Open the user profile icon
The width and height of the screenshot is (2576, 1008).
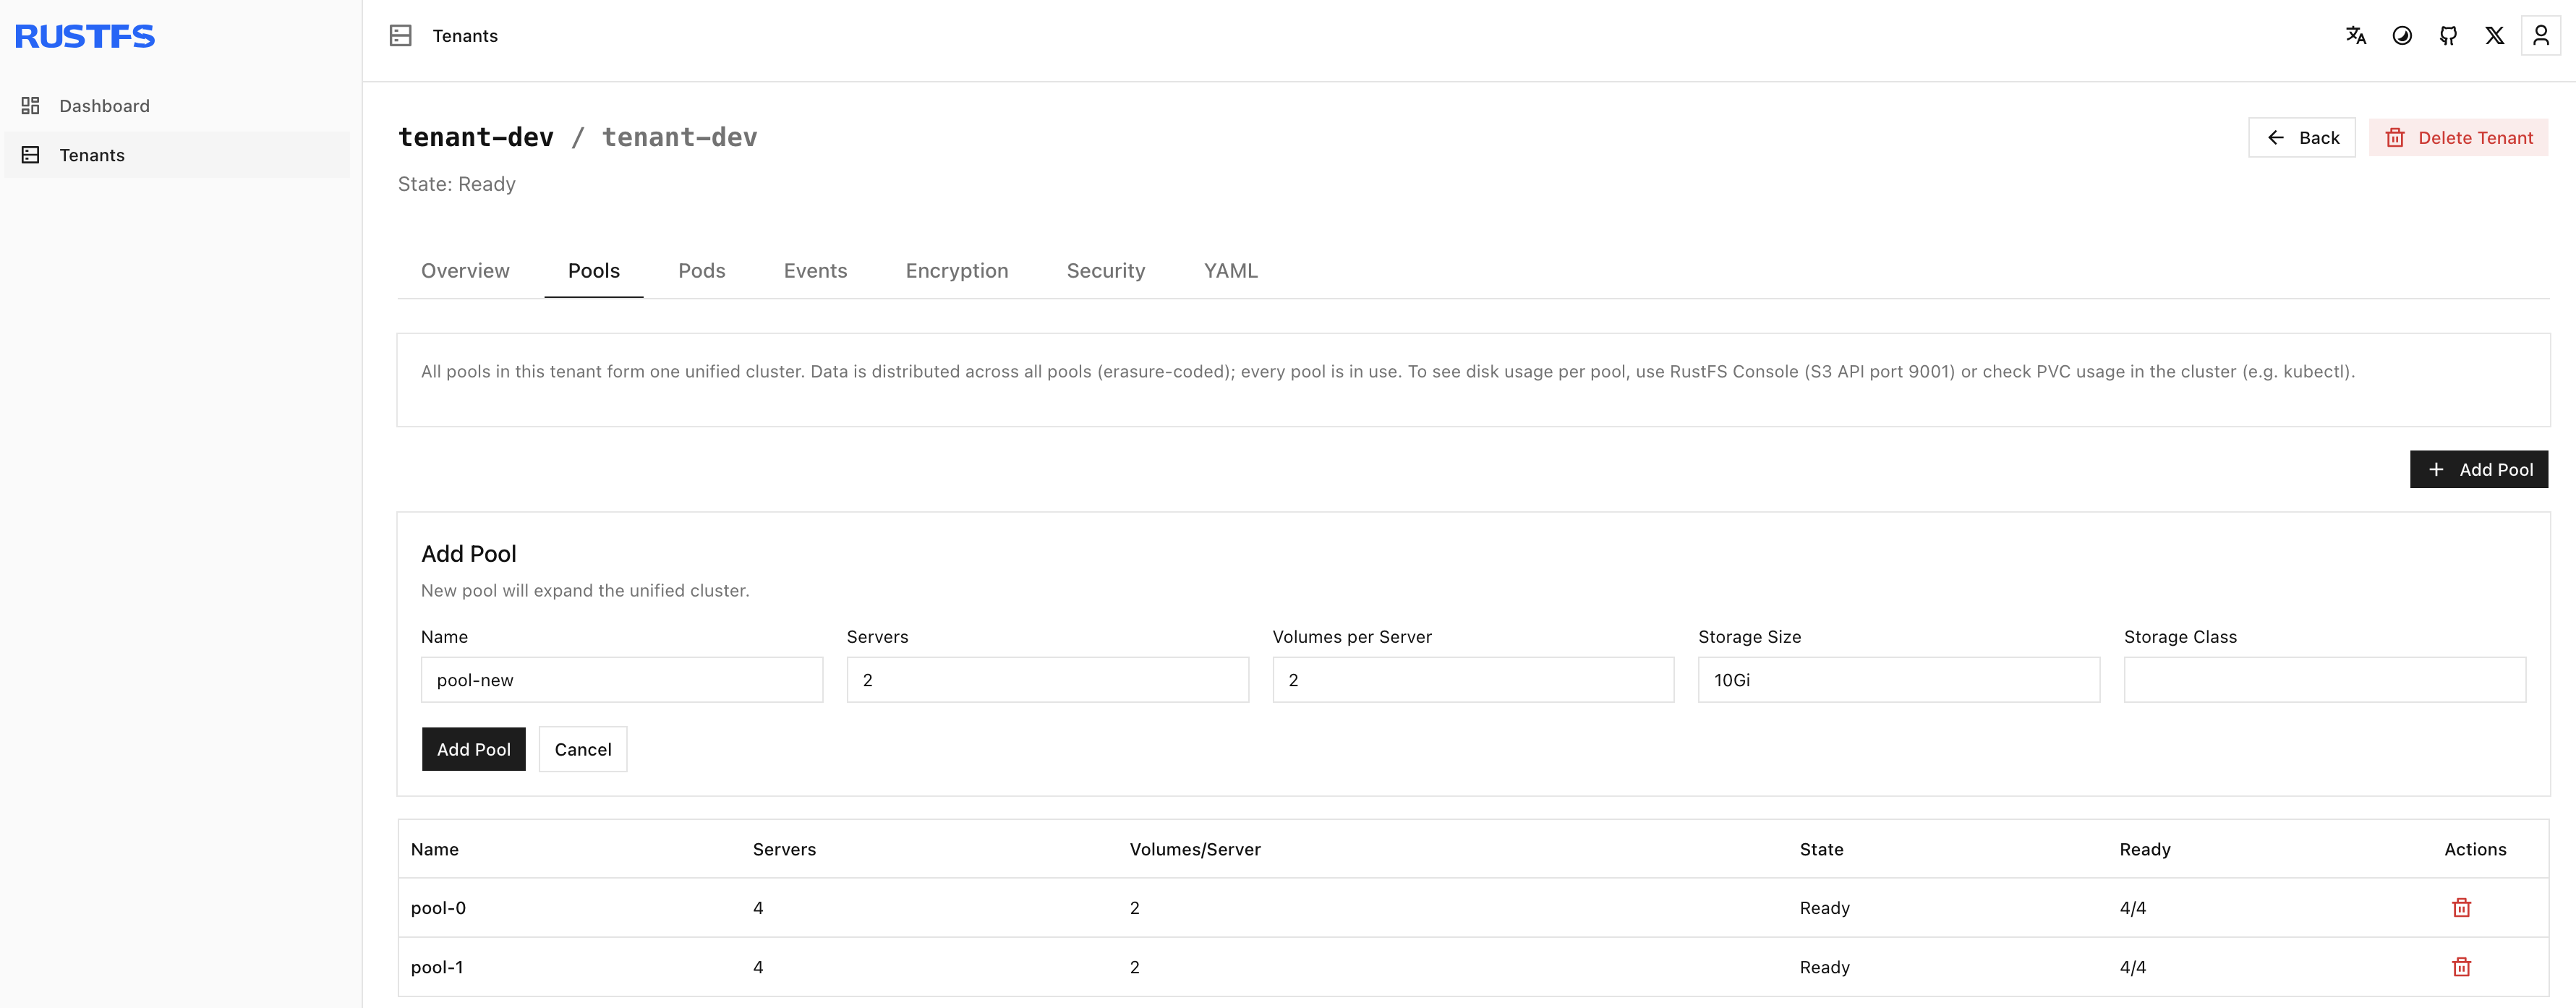pyautogui.click(x=2540, y=36)
